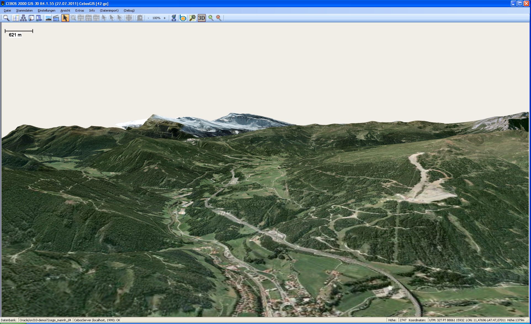The width and height of the screenshot is (531, 324).
Task: Click the Bing maps icon
Action: (183, 18)
